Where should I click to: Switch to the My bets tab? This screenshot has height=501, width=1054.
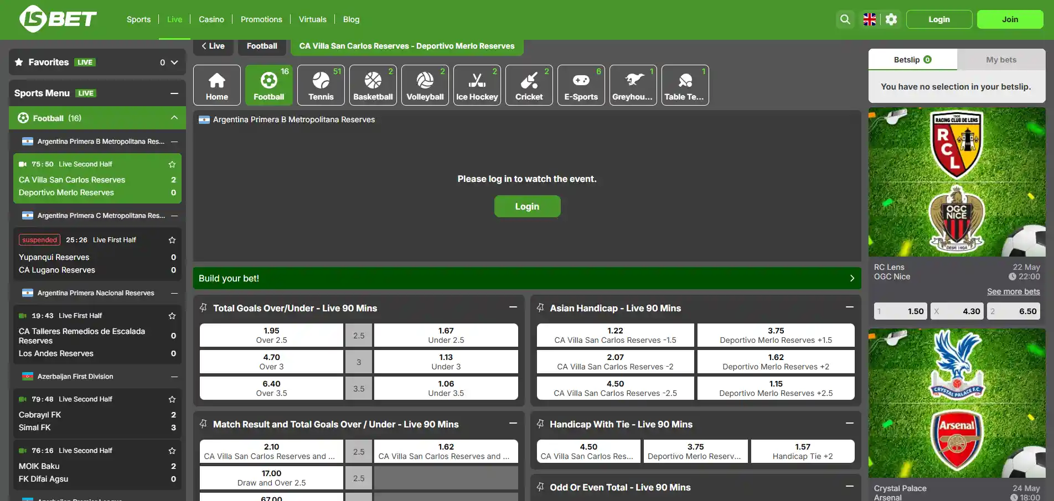click(x=1001, y=60)
